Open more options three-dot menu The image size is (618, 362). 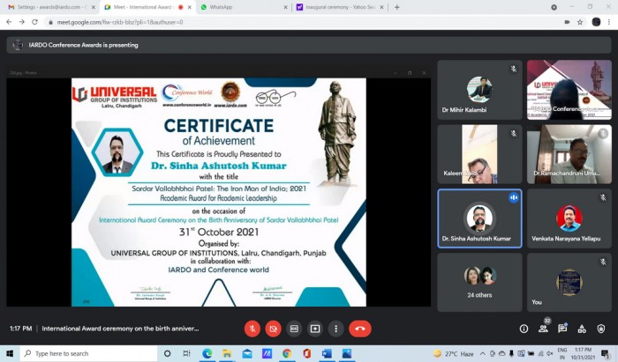tap(335, 329)
